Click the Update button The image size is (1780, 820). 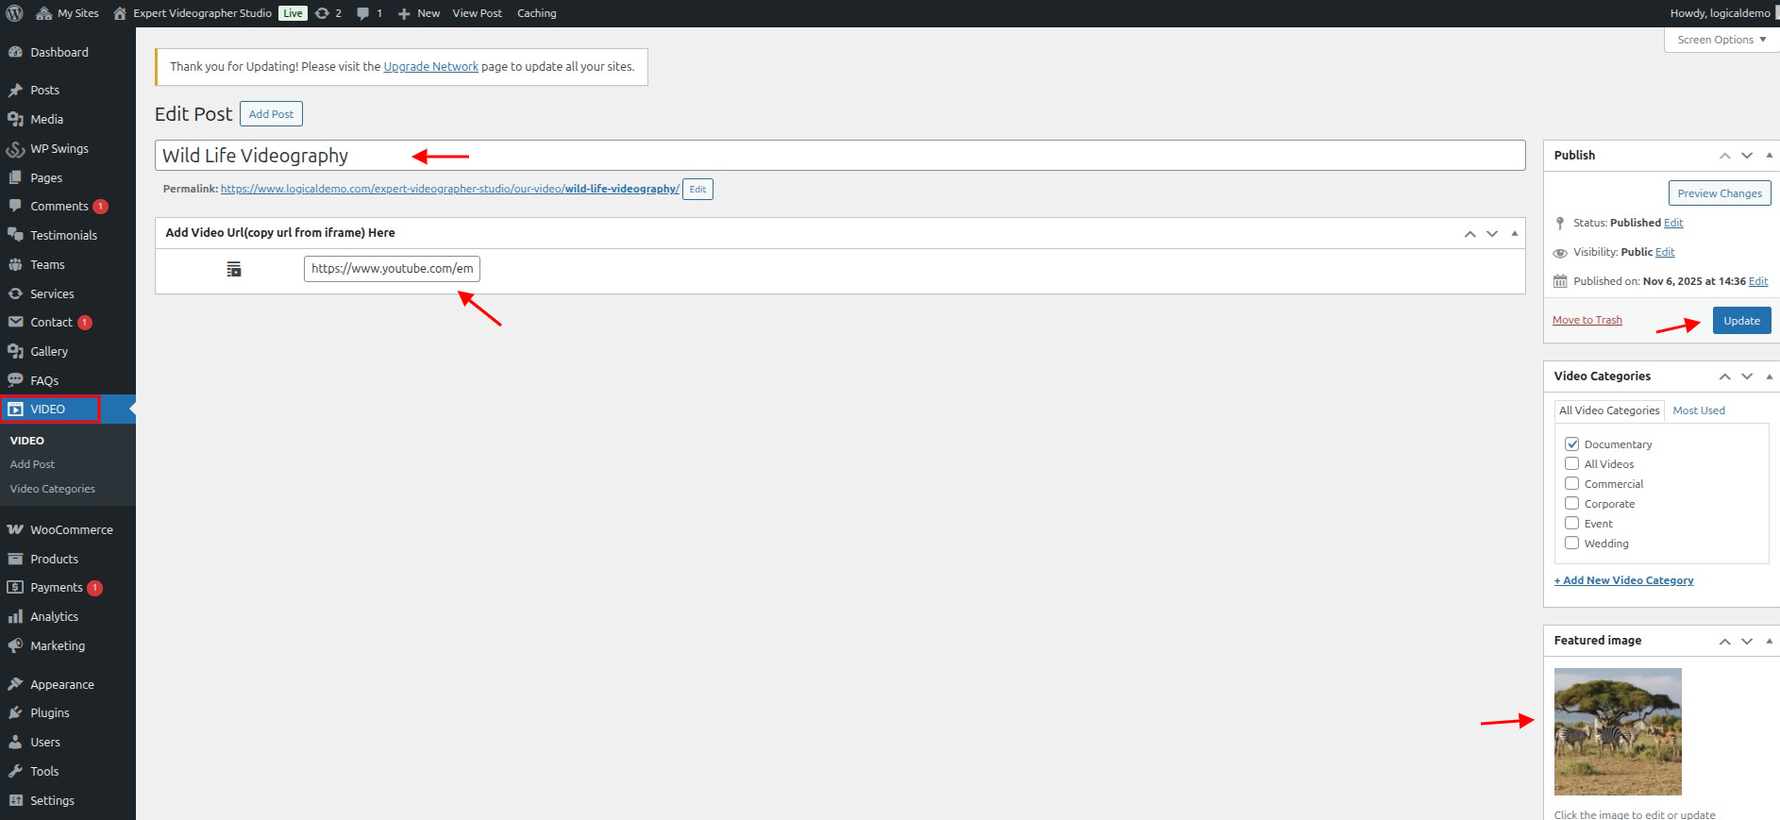[1741, 321]
